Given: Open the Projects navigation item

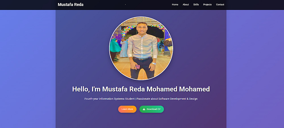Looking at the screenshot, I should tap(207, 5).
